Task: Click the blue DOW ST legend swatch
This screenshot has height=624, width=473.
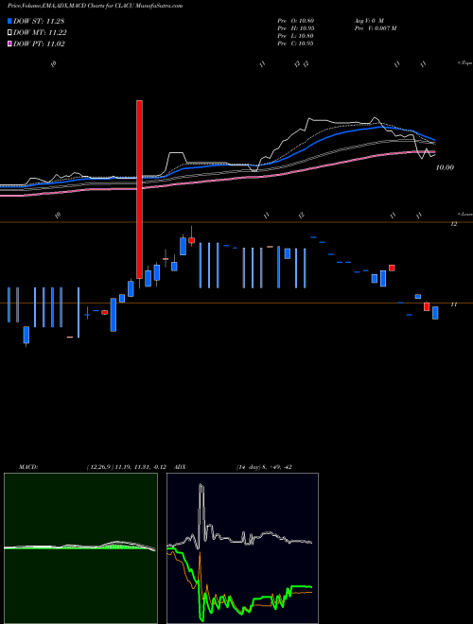Action: coord(10,21)
